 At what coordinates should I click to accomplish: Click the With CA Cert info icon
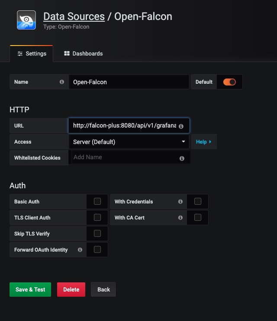coord(180,218)
